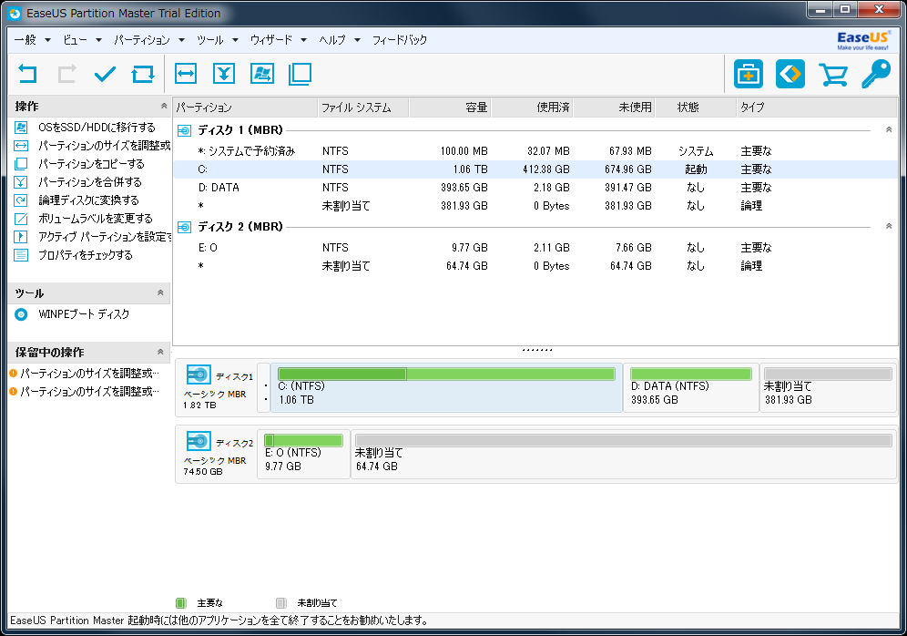907x636 pixels.
Task: Select the 381.93 GB unallocated row
Action: tap(535, 206)
